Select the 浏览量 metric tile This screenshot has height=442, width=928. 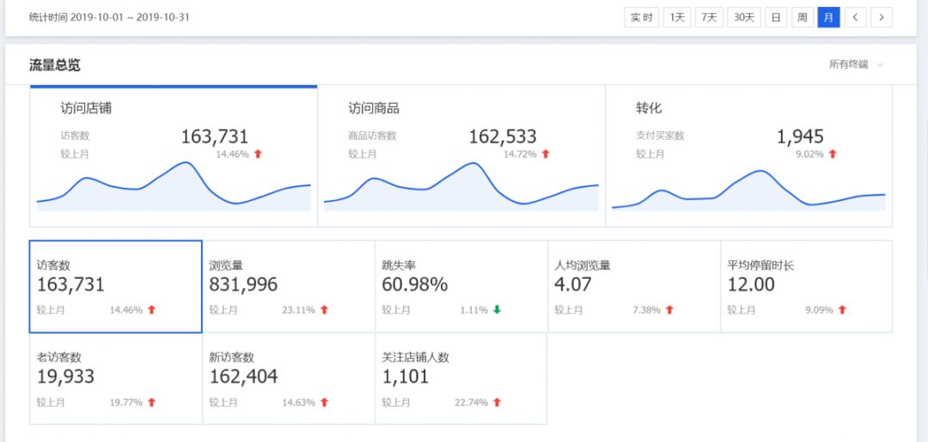tap(289, 287)
